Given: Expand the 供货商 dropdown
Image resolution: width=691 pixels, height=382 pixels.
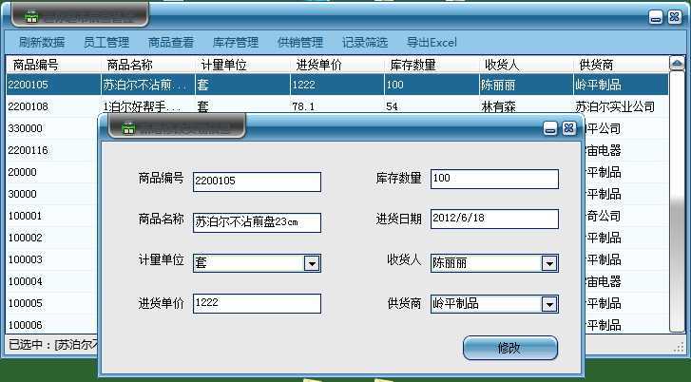Looking at the screenshot, I should [549, 304].
